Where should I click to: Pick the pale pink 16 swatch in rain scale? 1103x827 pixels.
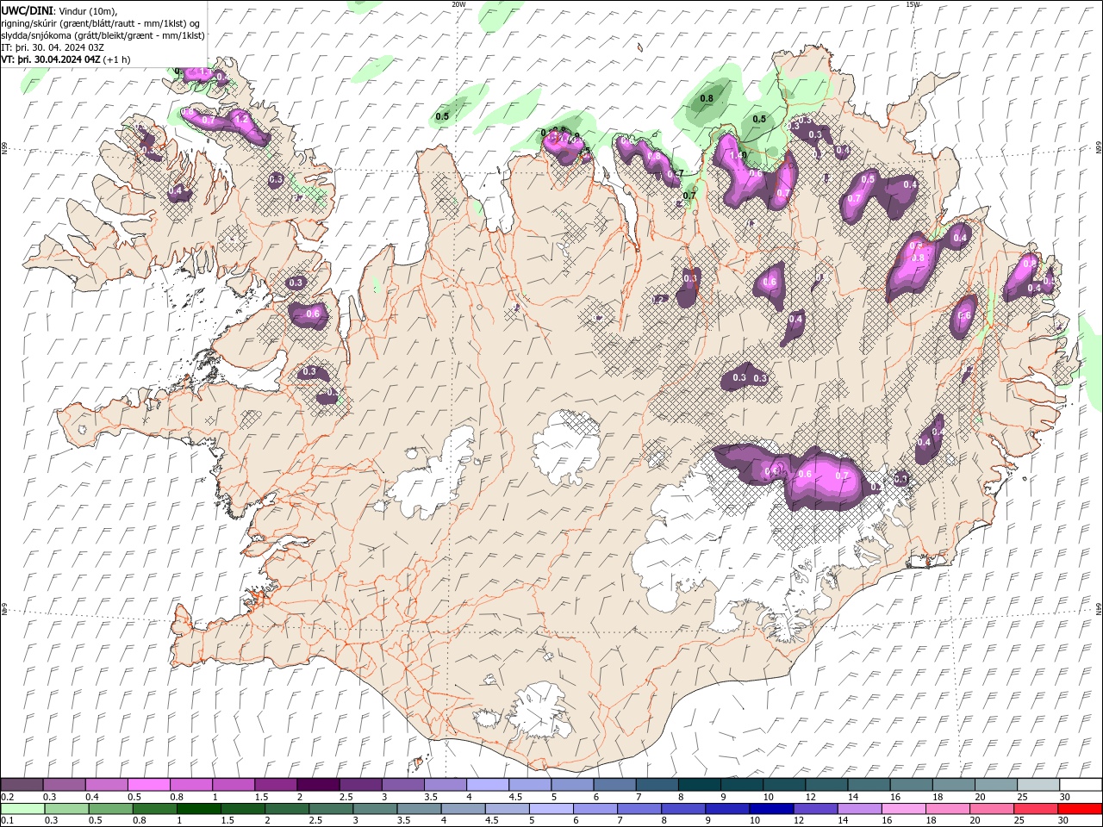click(x=904, y=809)
